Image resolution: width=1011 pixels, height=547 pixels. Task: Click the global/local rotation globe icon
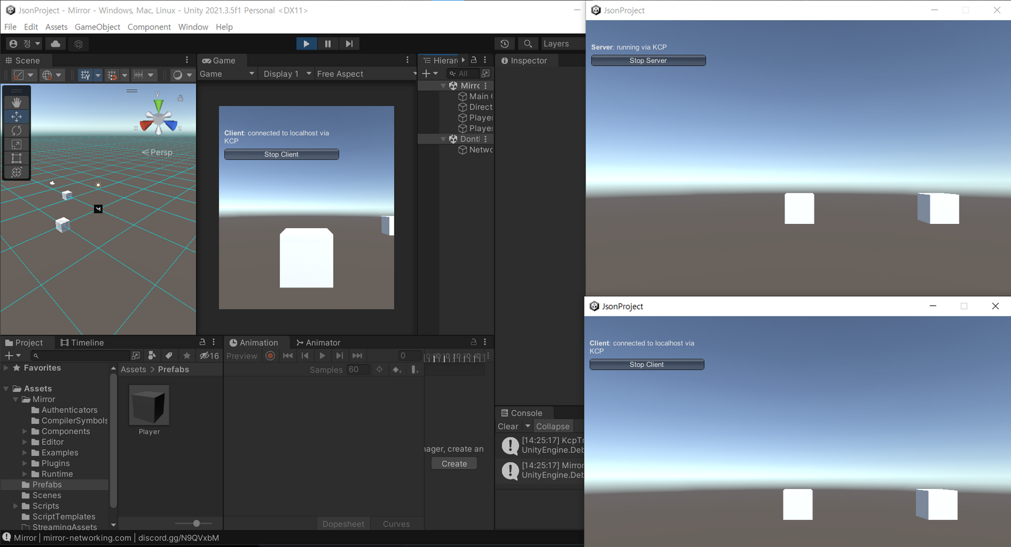coord(51,75)
